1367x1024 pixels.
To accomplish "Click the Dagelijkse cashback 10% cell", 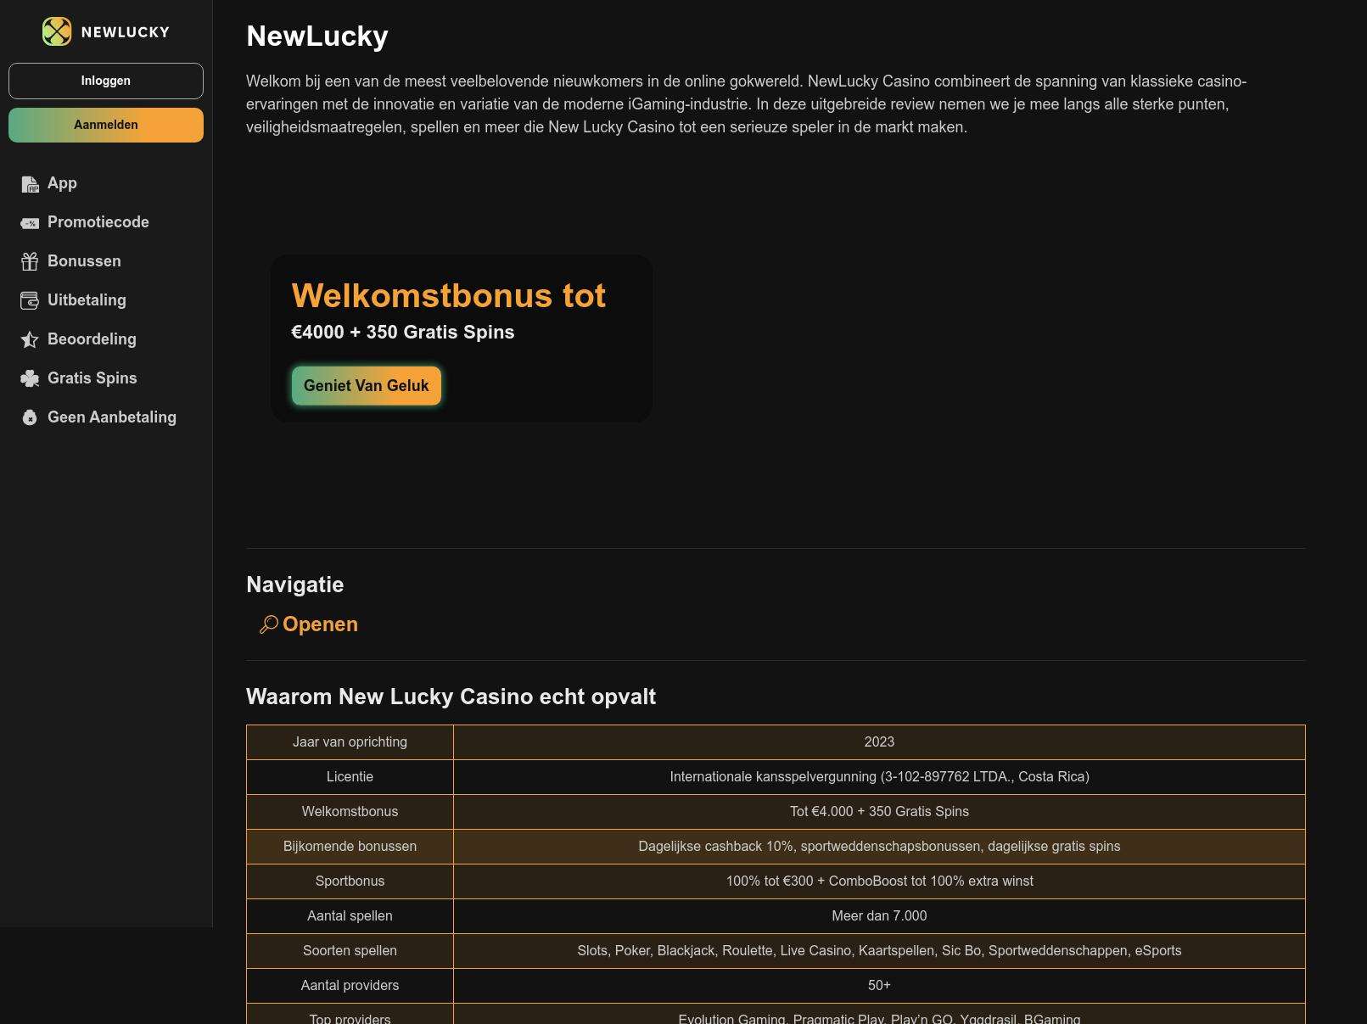I will (879, 847).
